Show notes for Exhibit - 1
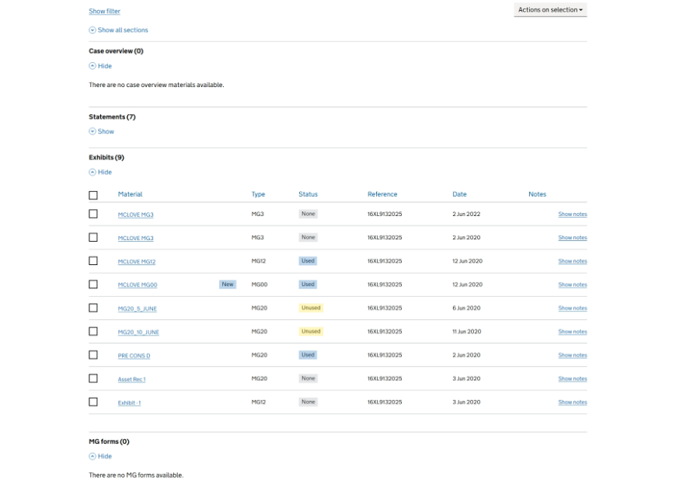 573,403
